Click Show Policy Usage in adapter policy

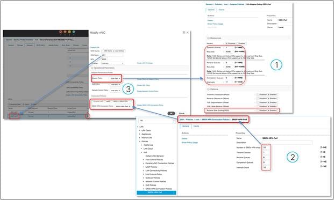pyautogui.click(x=215, y=24)
